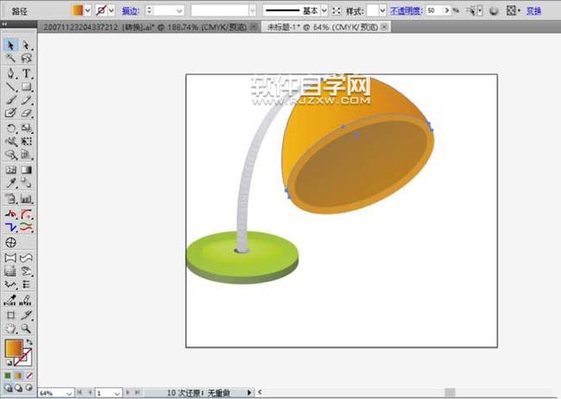The width and height of the screenshot is (561, 399).
Task: Select the Eyedropper tool
Action: coord(10,183)
